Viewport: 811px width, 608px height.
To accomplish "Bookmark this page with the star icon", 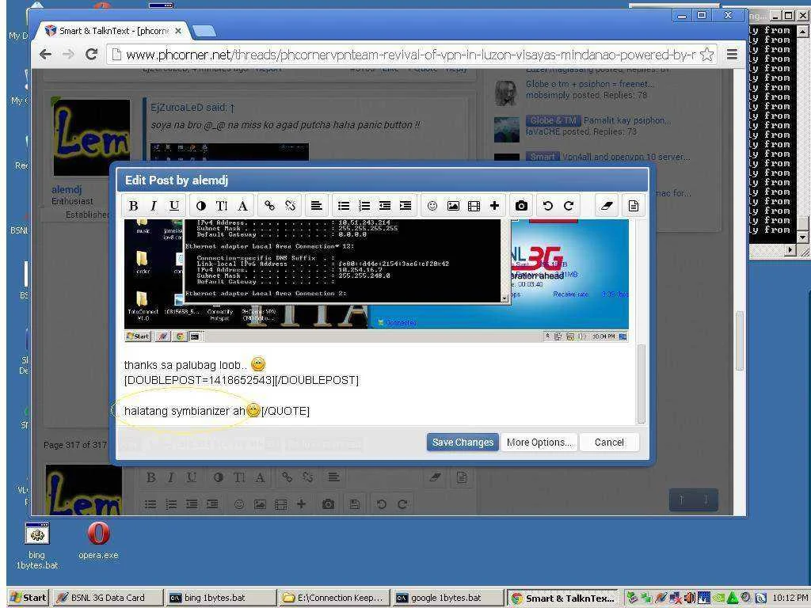I will click(706, 55).
